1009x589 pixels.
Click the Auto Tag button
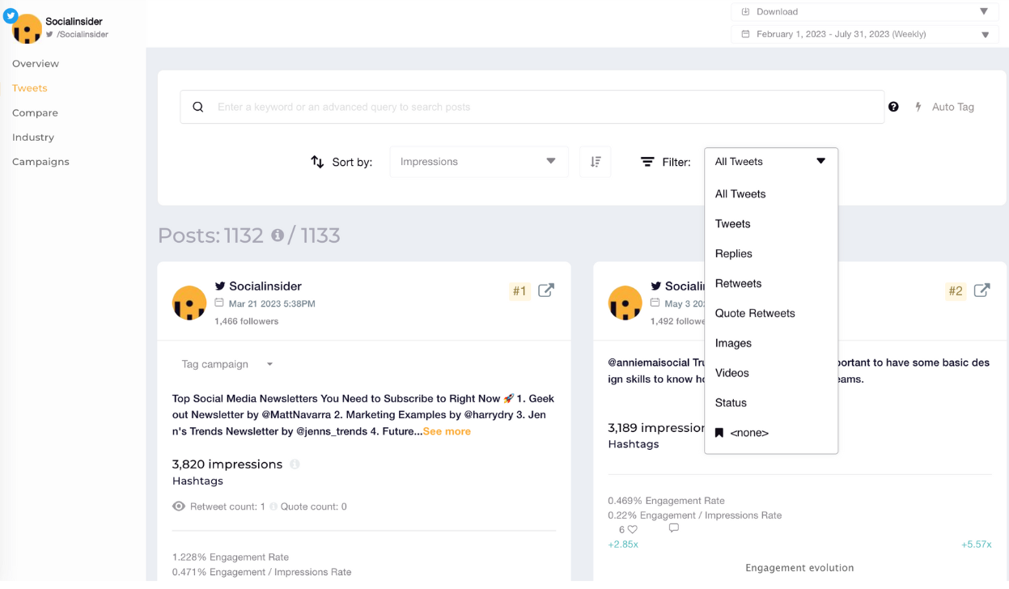(944, 107)
